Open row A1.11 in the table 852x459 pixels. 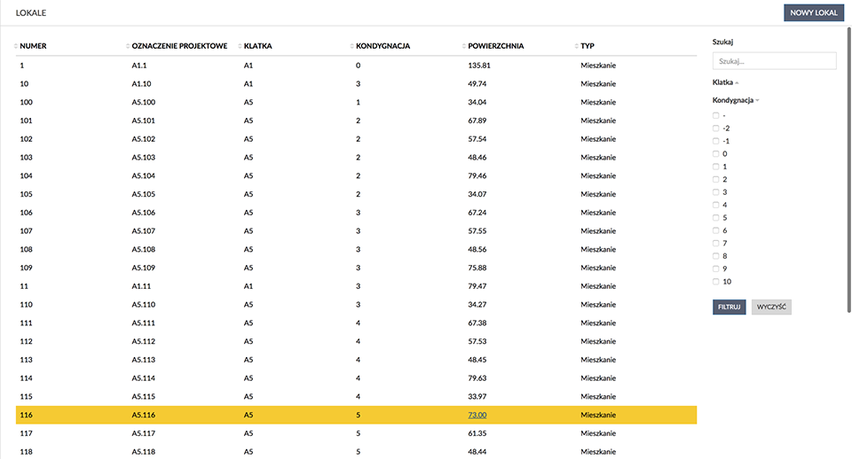(357, 286)
